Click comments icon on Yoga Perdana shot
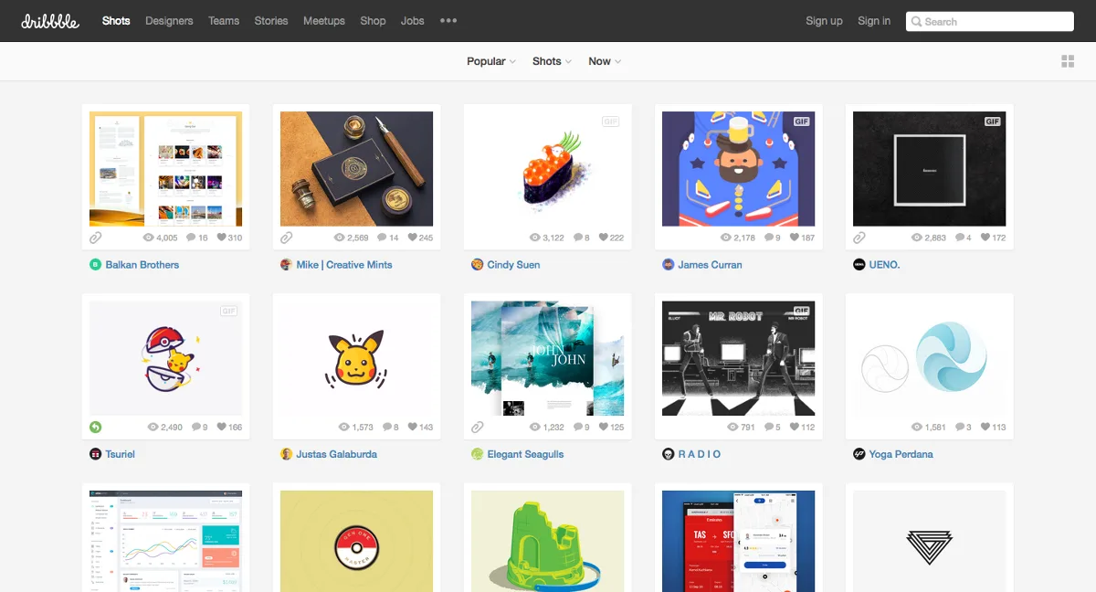1096x592 pixels. coord(960,427)
